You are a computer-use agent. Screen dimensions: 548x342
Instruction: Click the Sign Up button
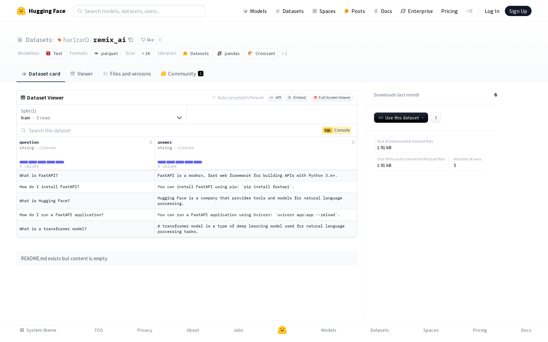coord(518,11)
